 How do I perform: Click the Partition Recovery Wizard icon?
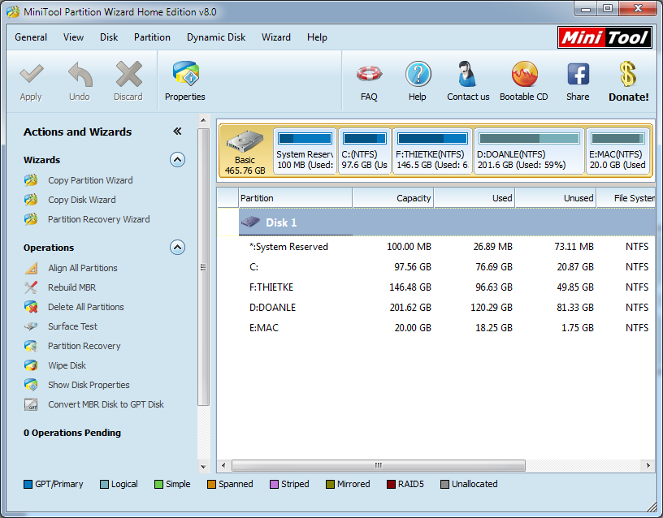pos(31,219)
